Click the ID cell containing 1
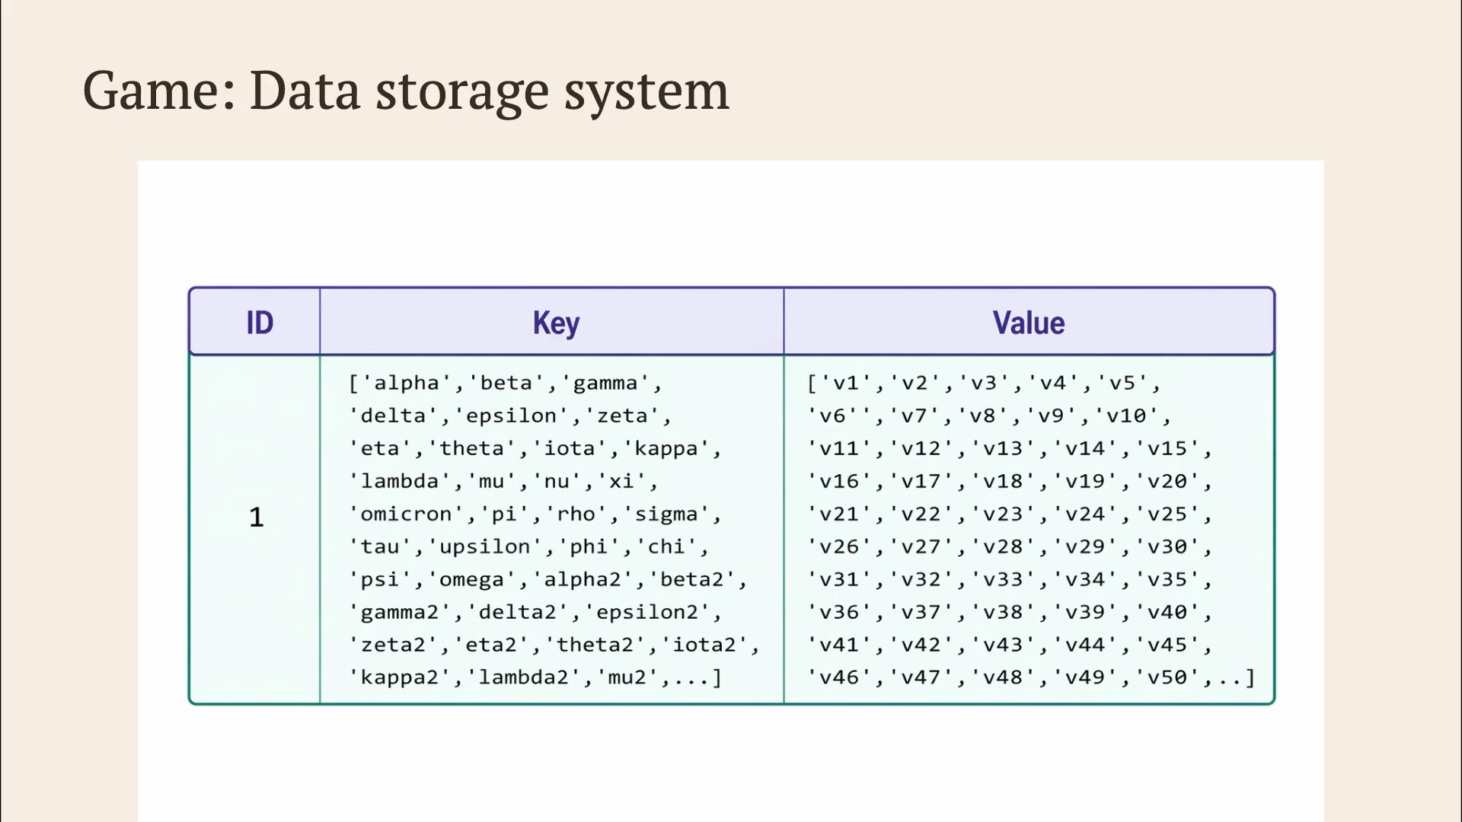This screenshot has height=822, width=1462. 256,518
